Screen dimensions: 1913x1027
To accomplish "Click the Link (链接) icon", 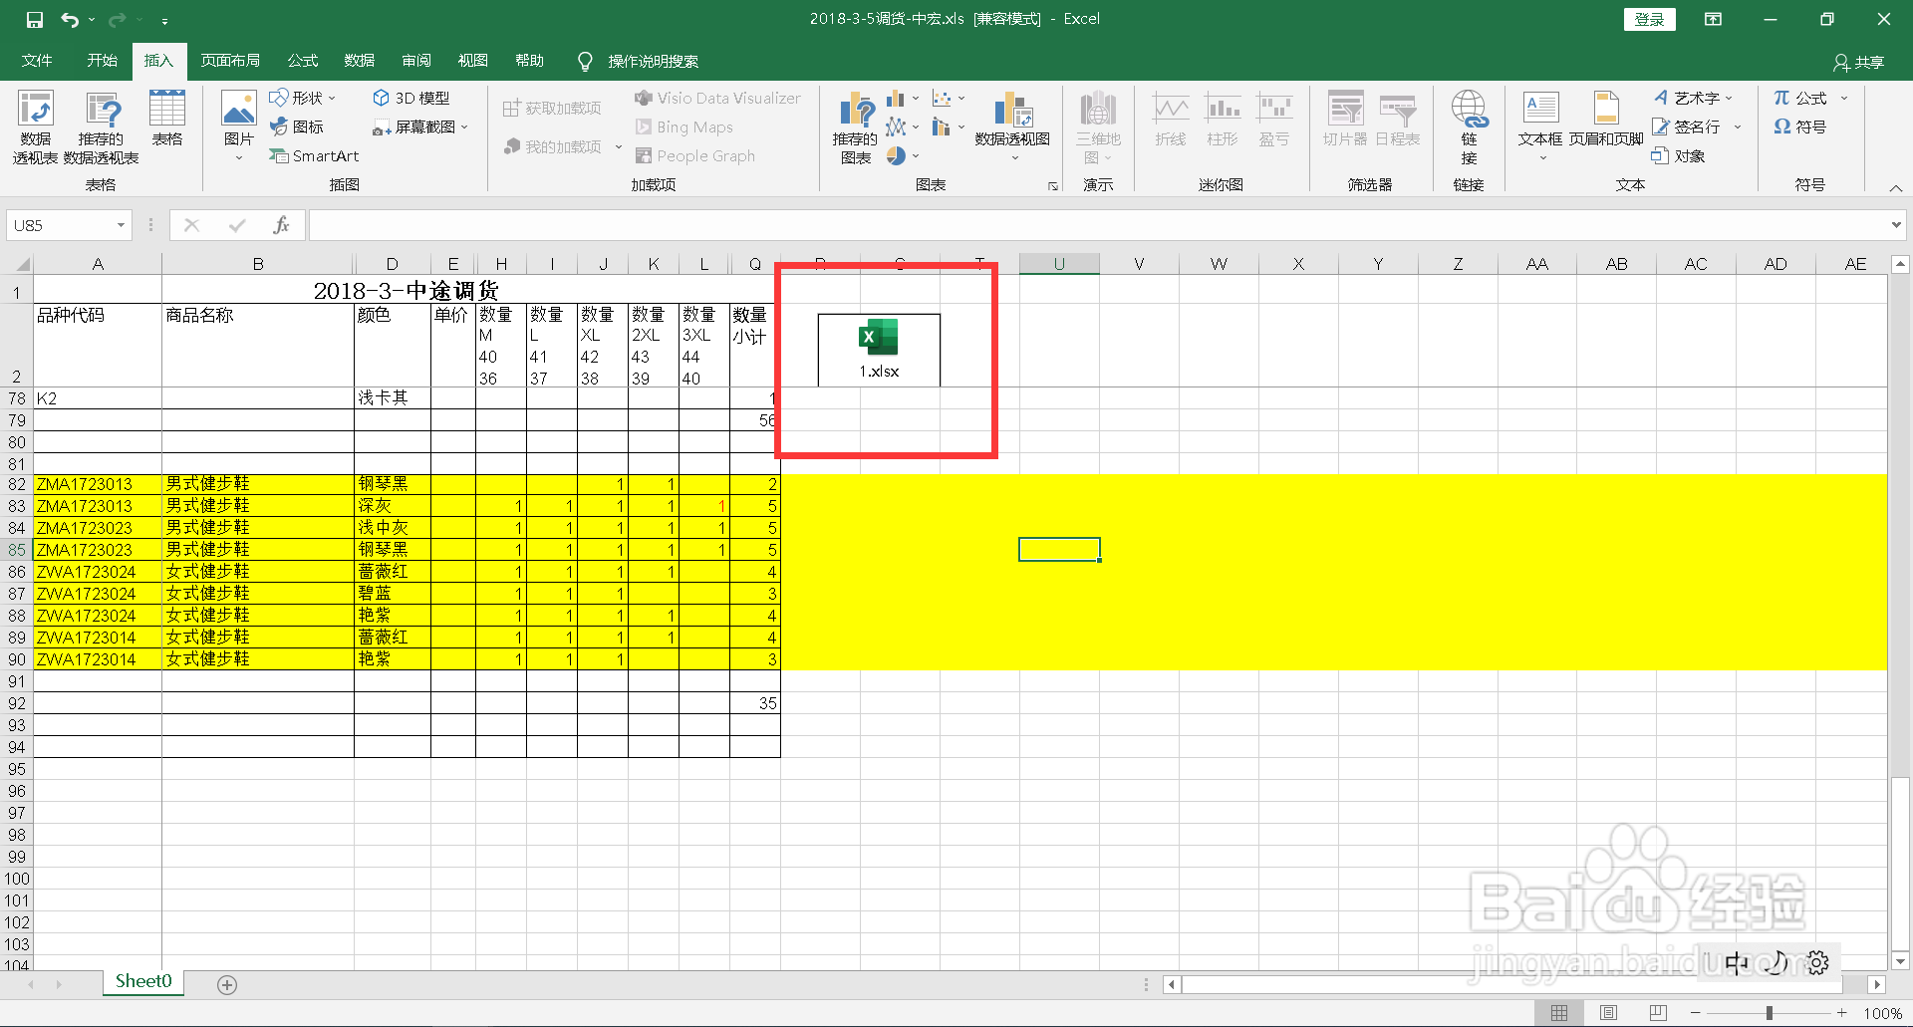I will [1469, 127].
